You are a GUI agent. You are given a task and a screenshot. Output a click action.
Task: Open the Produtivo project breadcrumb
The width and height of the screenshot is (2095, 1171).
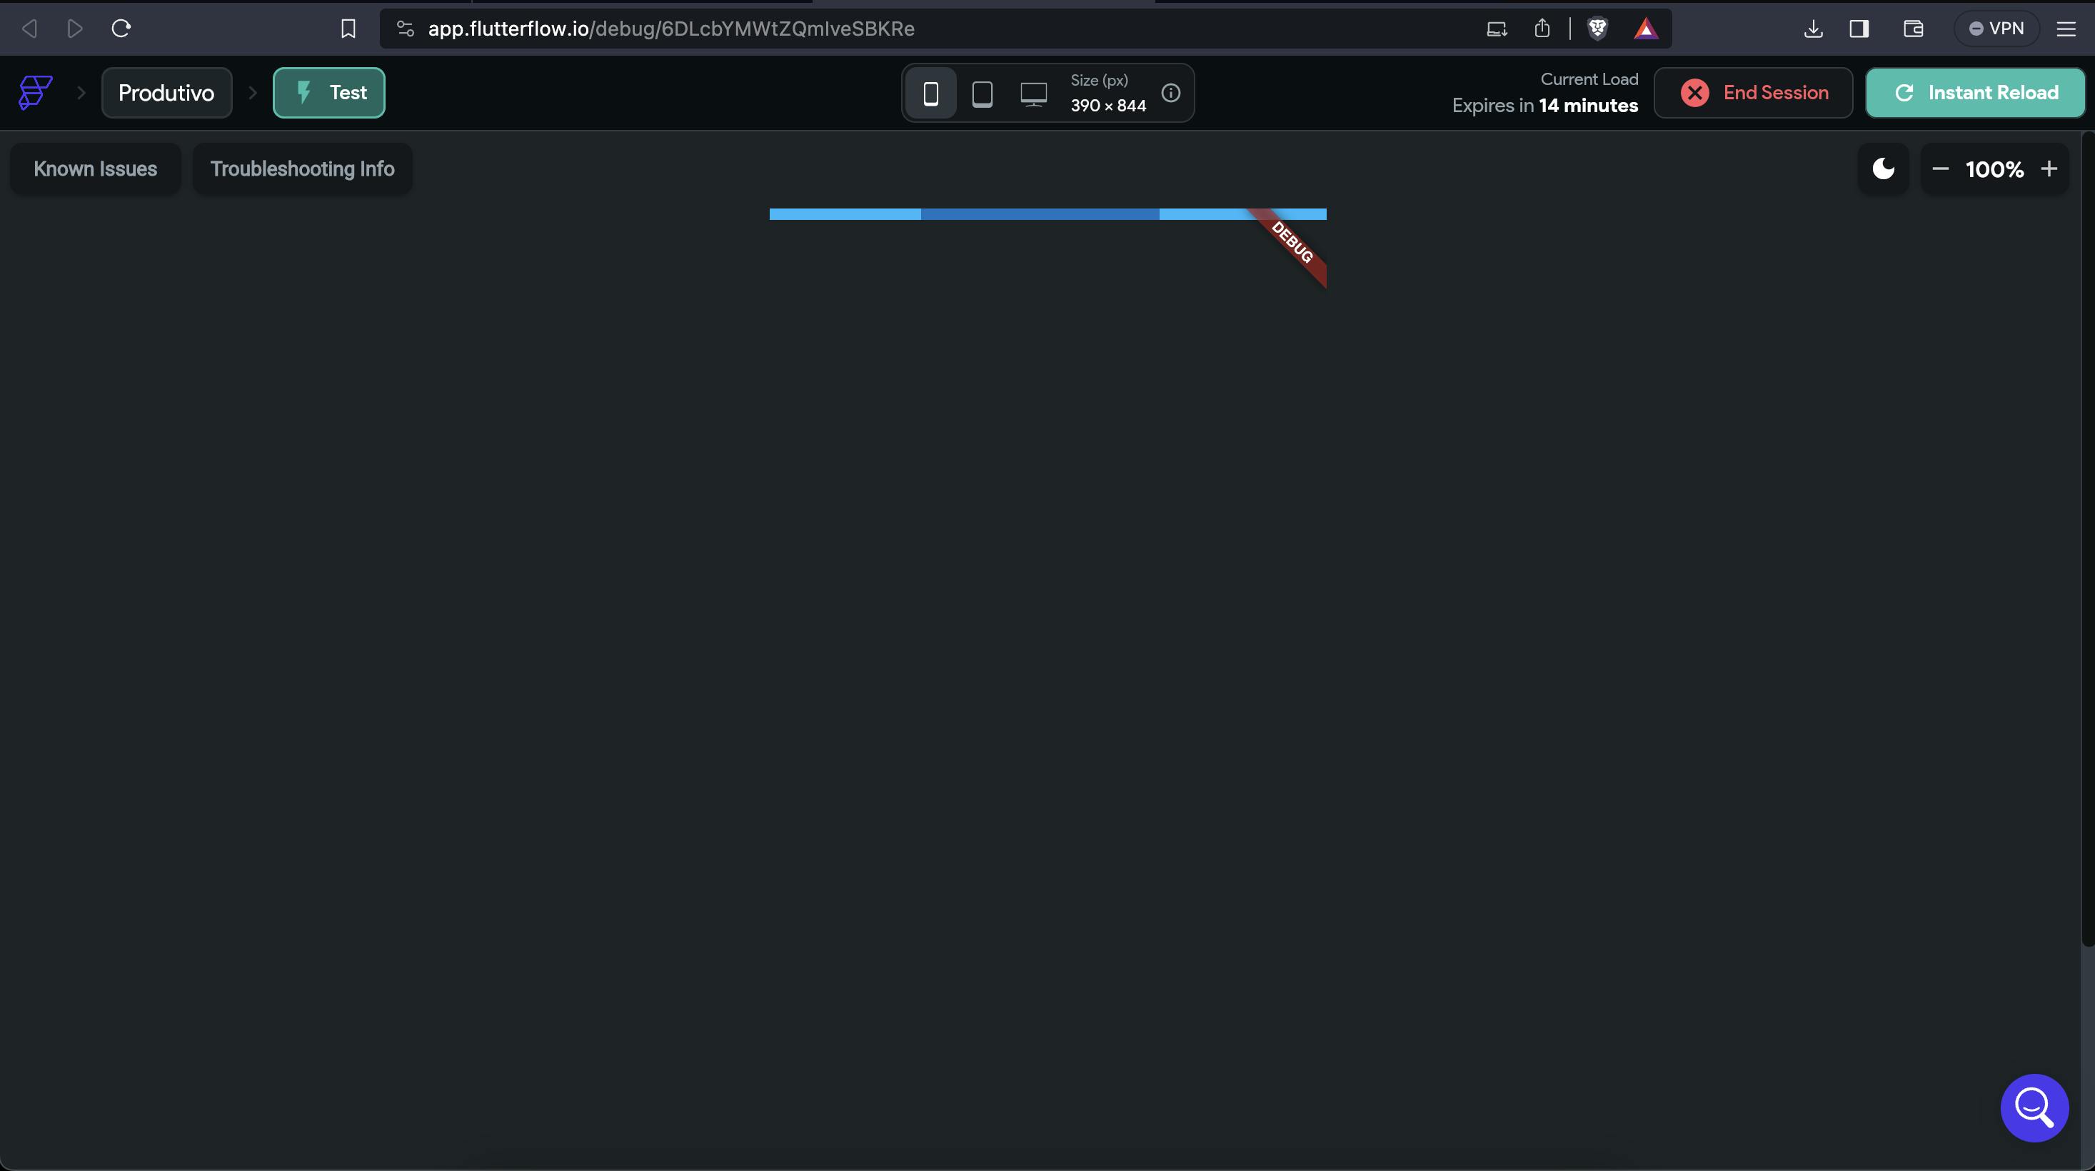pos(166,93)
